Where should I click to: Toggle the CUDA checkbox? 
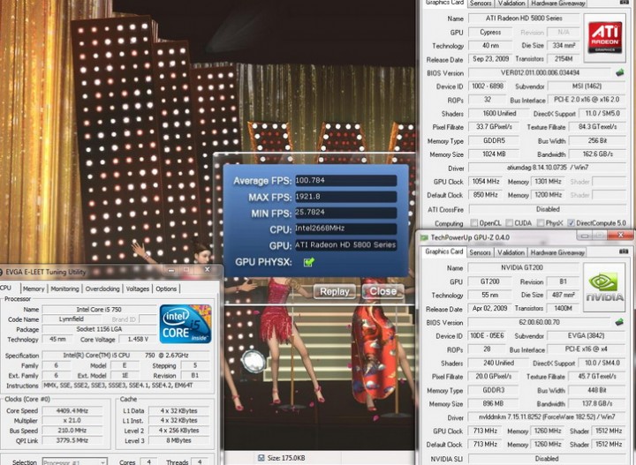[x=509, y=222]
